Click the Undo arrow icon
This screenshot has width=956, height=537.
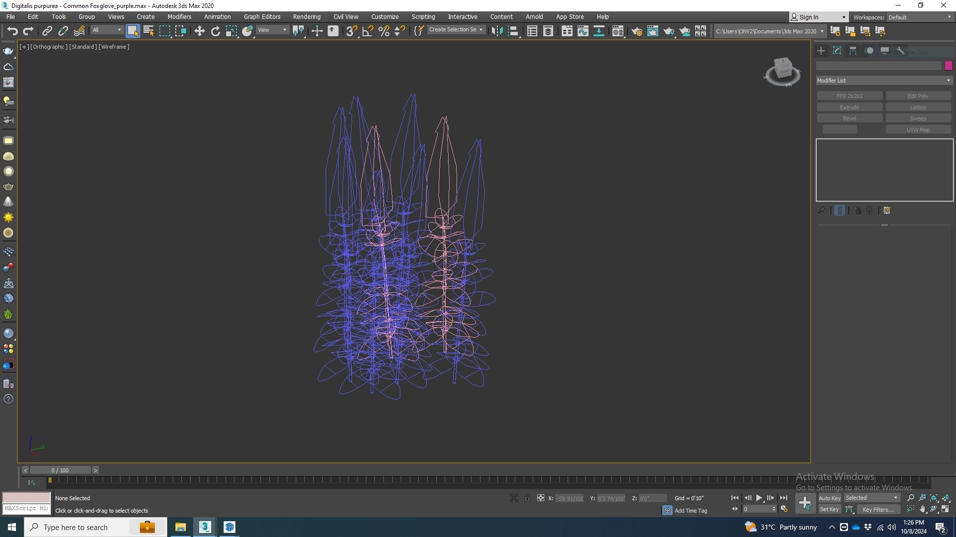[x=12, y=31]
